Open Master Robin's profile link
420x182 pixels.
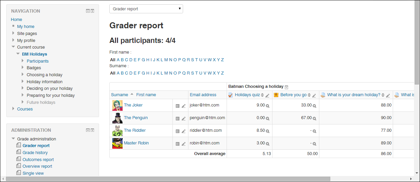pyautogui.click(x=136, y=143)
